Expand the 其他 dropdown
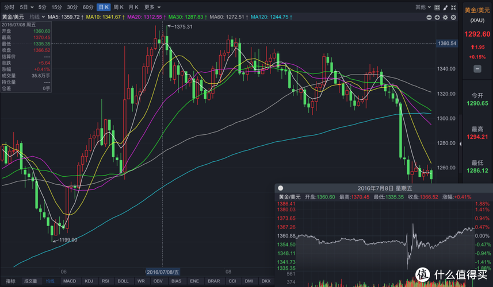Screen dimensions: 493x287 [423, 7]
